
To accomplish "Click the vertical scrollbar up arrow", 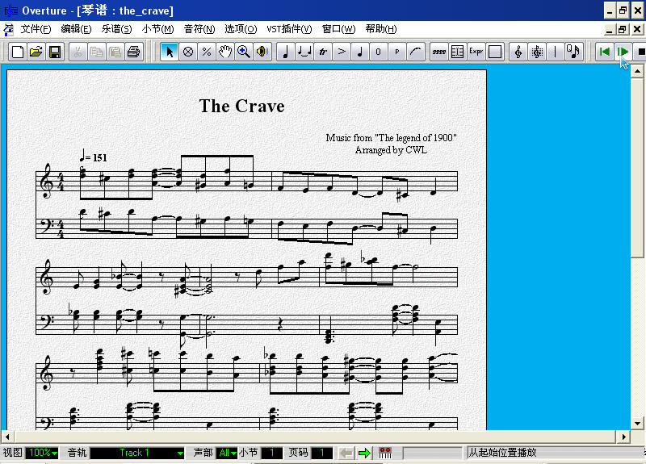I will [x=637, y=72].
